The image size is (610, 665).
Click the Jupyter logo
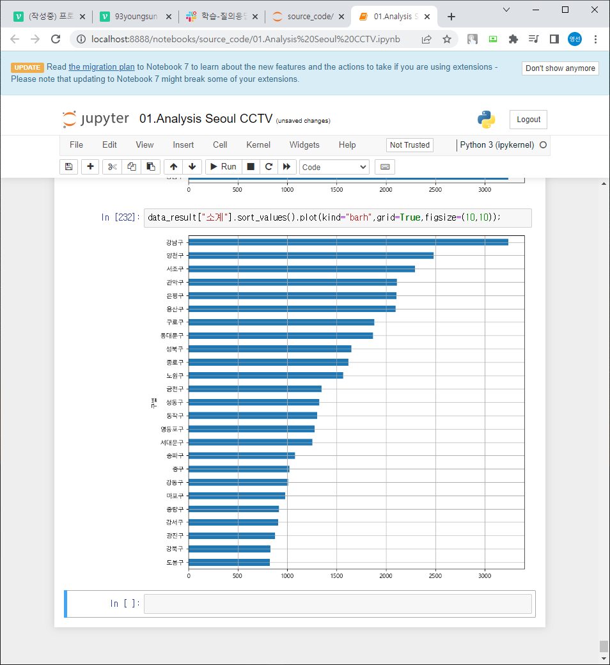coord(96,119)
